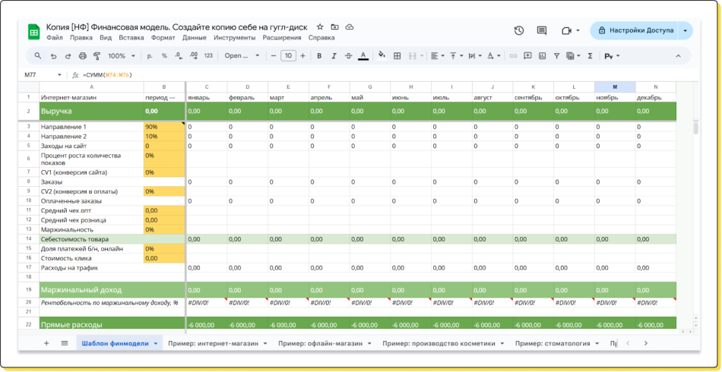This screenshot has width=722, height=372.
Task: Toggle bold formatting
Action: [x=319, y=56]
